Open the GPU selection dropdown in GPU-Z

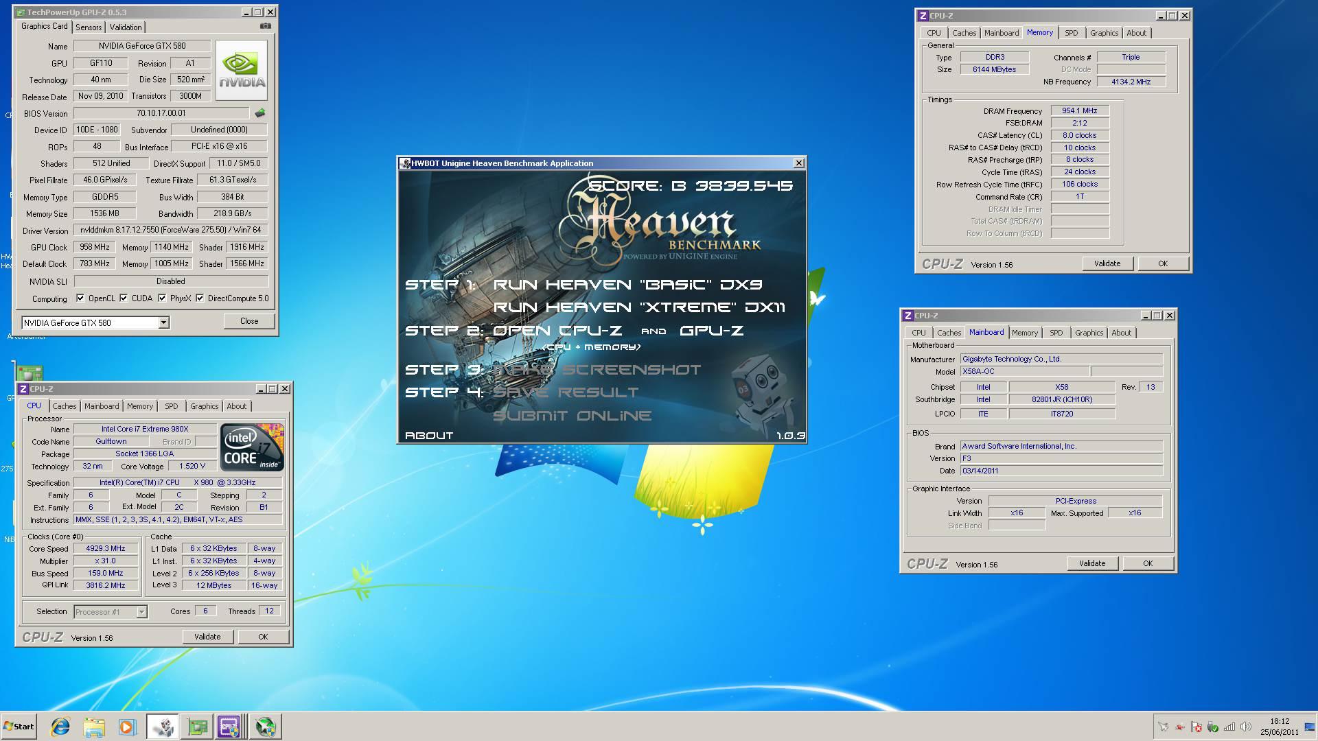click(x=163, y=322)
